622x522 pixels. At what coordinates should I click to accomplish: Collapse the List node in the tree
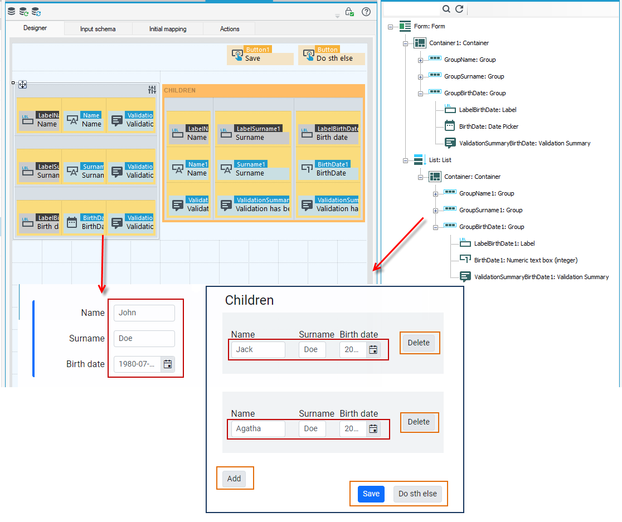click(405, 160)
